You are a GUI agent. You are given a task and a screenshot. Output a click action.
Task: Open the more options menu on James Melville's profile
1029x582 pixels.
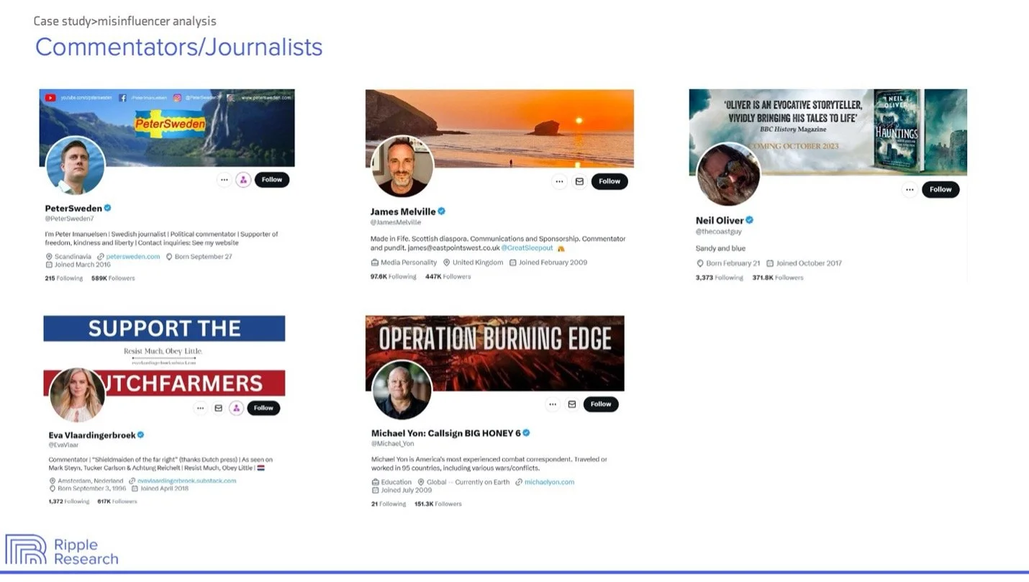(x=560, y=181)
